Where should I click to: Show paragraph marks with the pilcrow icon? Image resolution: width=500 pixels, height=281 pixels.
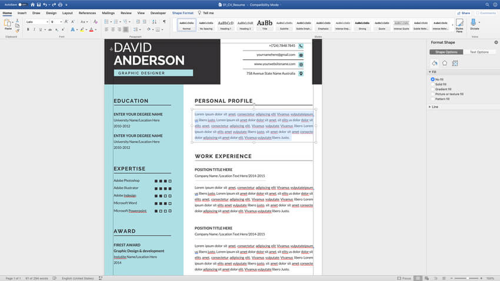coord(165,22)
